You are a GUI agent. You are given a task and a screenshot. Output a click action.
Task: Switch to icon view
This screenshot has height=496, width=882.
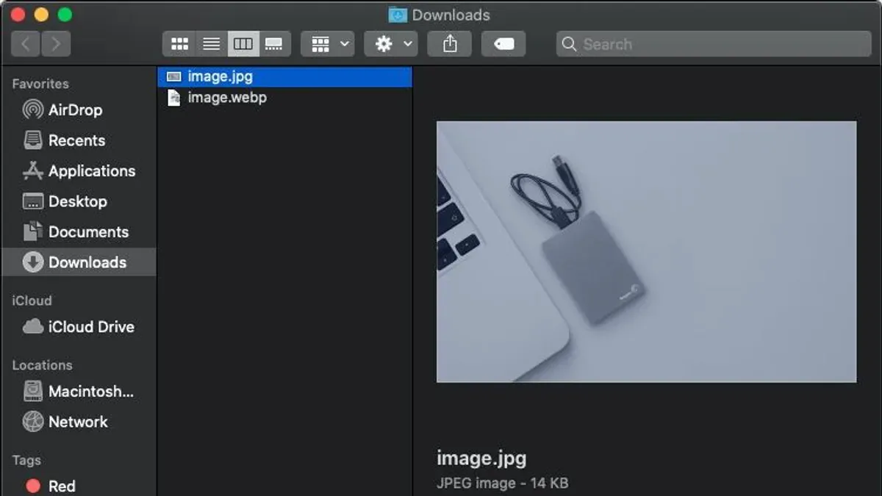179,44
